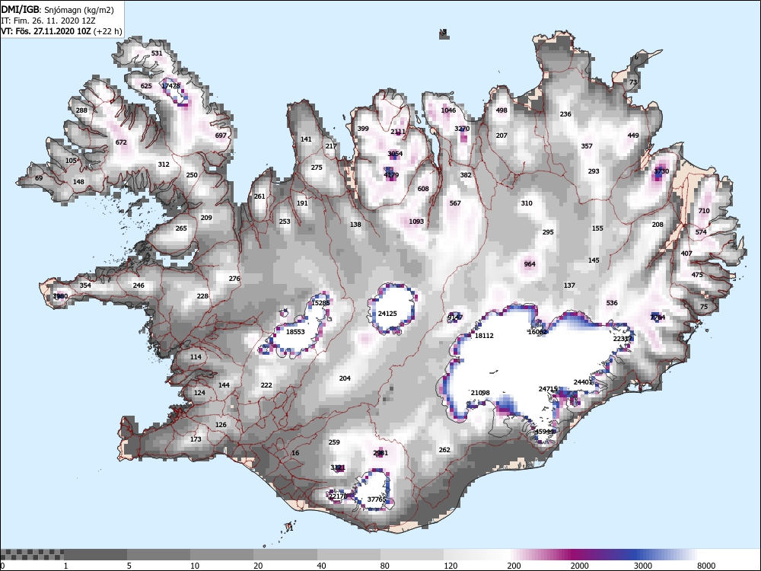Click the snow value 498
This screenshot has width=761, height=571.
click(501, 110)
